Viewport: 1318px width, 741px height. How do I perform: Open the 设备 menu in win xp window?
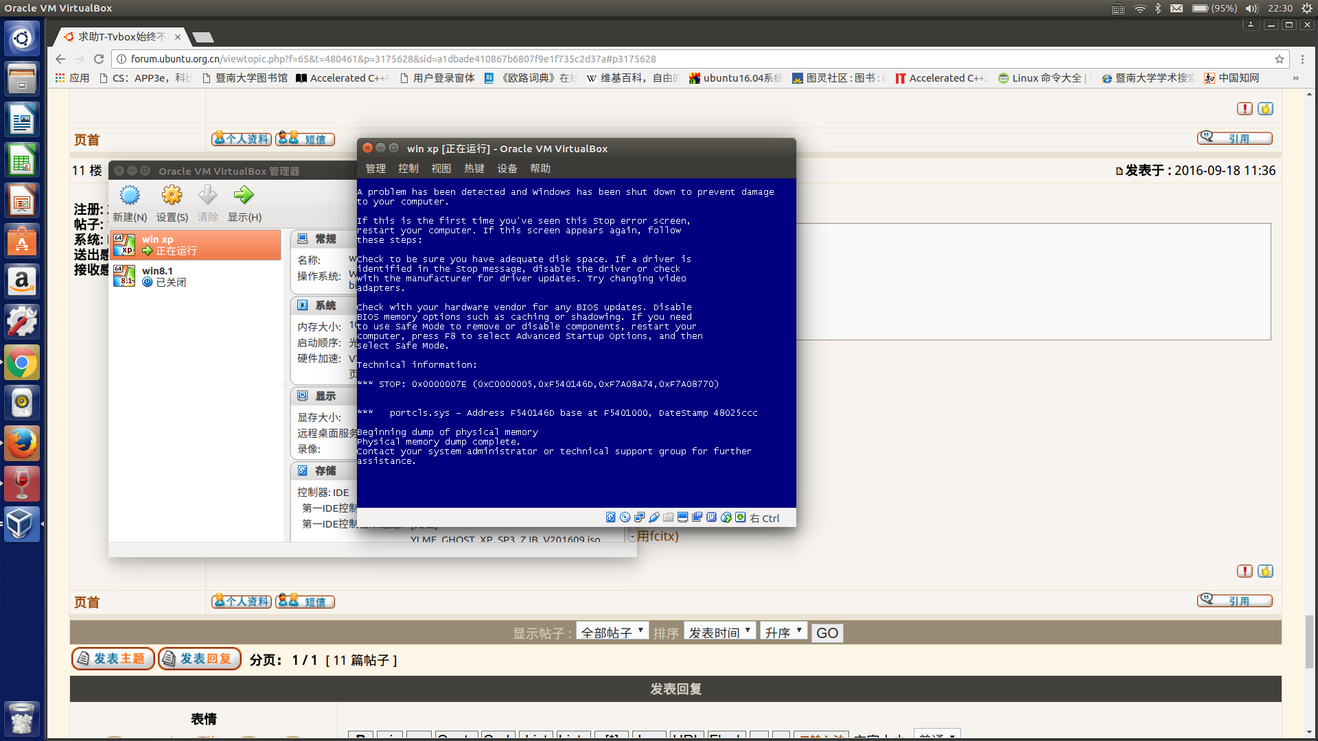[507, 169]
